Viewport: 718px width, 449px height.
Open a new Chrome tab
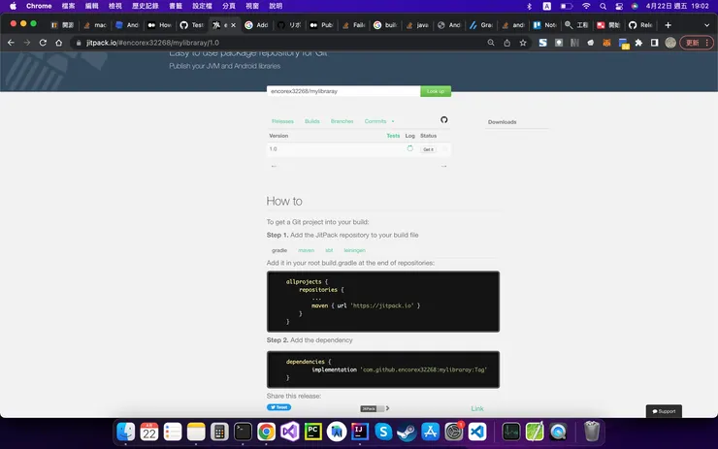[x=668, y=25]
